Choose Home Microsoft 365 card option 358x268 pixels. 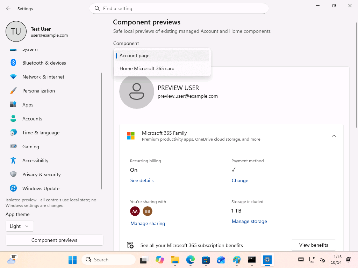coord(162,68)
